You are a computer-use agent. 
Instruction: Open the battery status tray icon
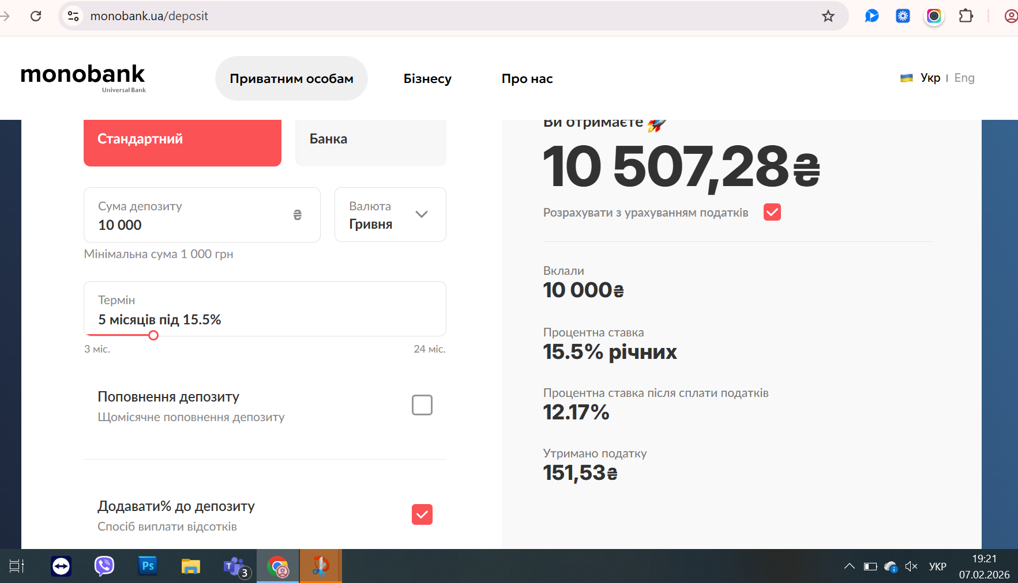point(870,566)
